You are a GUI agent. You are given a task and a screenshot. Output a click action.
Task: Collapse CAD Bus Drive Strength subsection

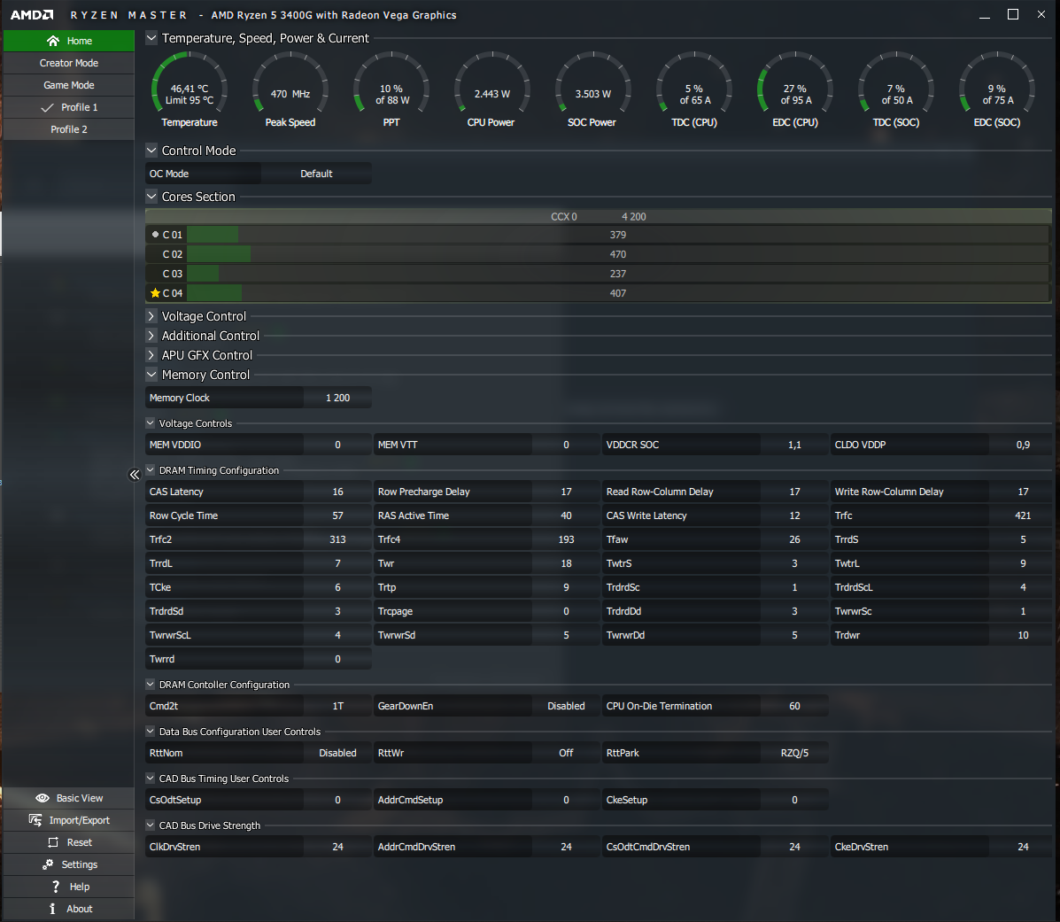coord(150,825)
